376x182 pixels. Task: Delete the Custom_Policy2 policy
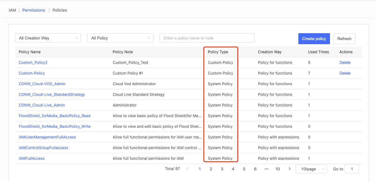[345, 62]
